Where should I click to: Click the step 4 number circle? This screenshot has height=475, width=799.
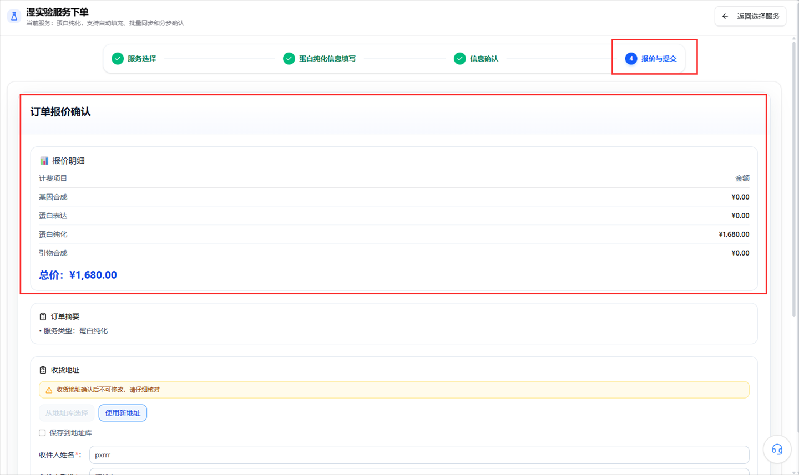(631, 59)
